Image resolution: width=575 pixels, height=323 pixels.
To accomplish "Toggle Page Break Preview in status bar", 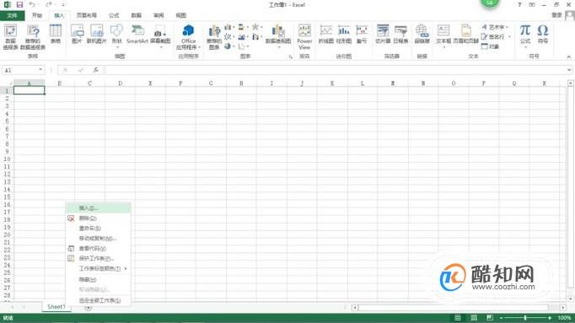I will 490,317.
